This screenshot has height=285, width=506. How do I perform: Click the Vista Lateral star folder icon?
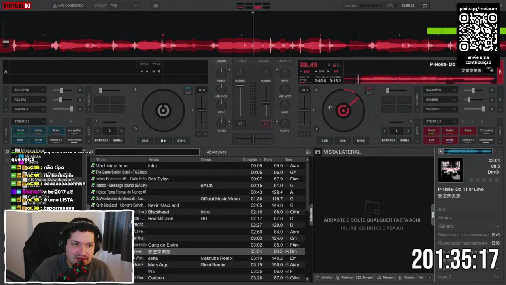click(x=317, y=152)
